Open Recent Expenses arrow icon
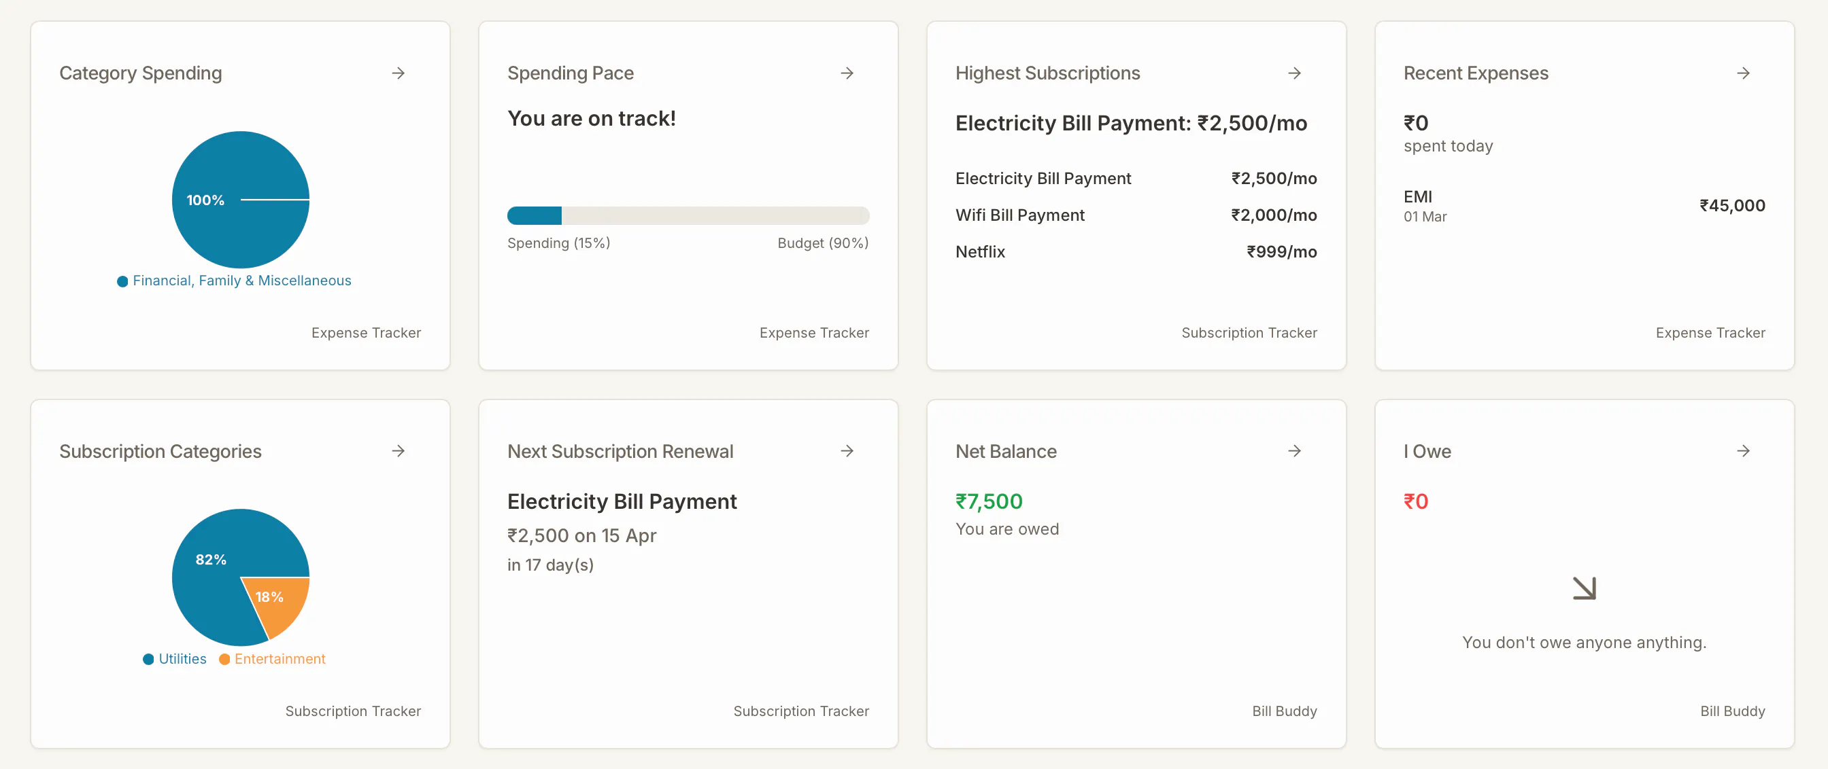The width and height of the screenshot is (1828, 769). pyautogui.click(x=1743, y=73)
